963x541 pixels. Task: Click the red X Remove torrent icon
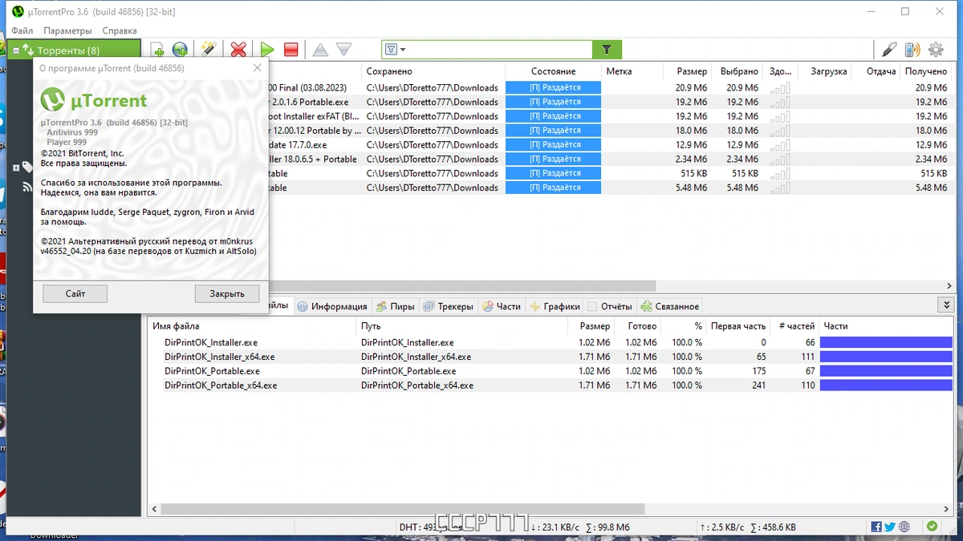point(238,50)
